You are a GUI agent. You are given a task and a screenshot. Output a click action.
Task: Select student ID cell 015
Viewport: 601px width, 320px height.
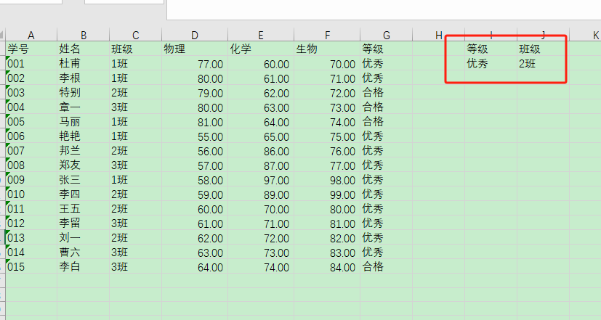pos(31,267)
